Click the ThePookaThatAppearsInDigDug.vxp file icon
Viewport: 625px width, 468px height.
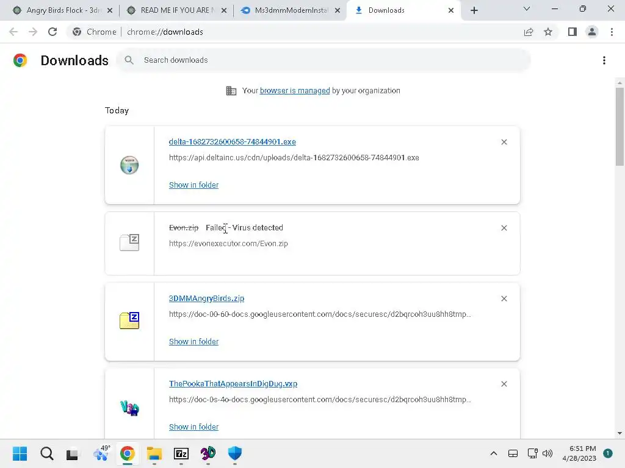[129, 408]
